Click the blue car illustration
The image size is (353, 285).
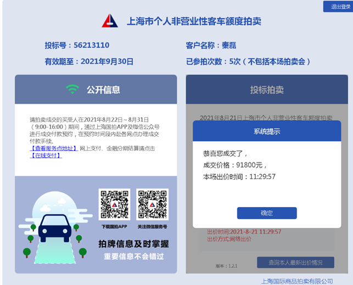coord(54,227)
